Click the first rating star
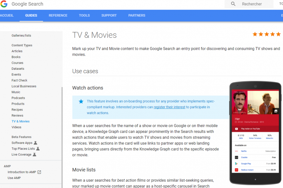 click(x=255, y=34)
